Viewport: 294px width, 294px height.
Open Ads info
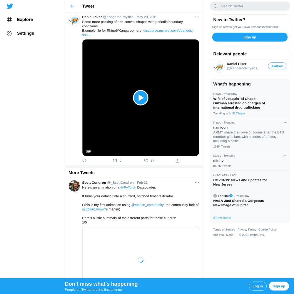(218, 235)
